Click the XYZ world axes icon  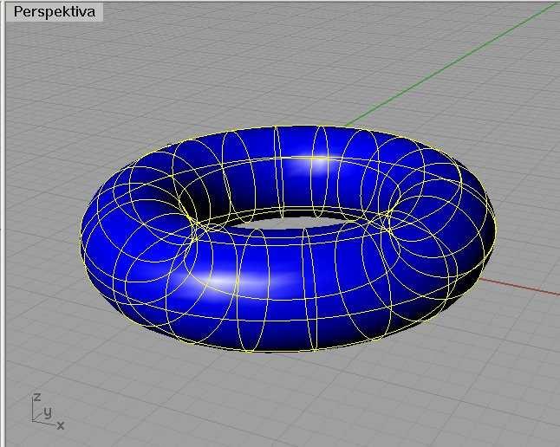point(48,411)
